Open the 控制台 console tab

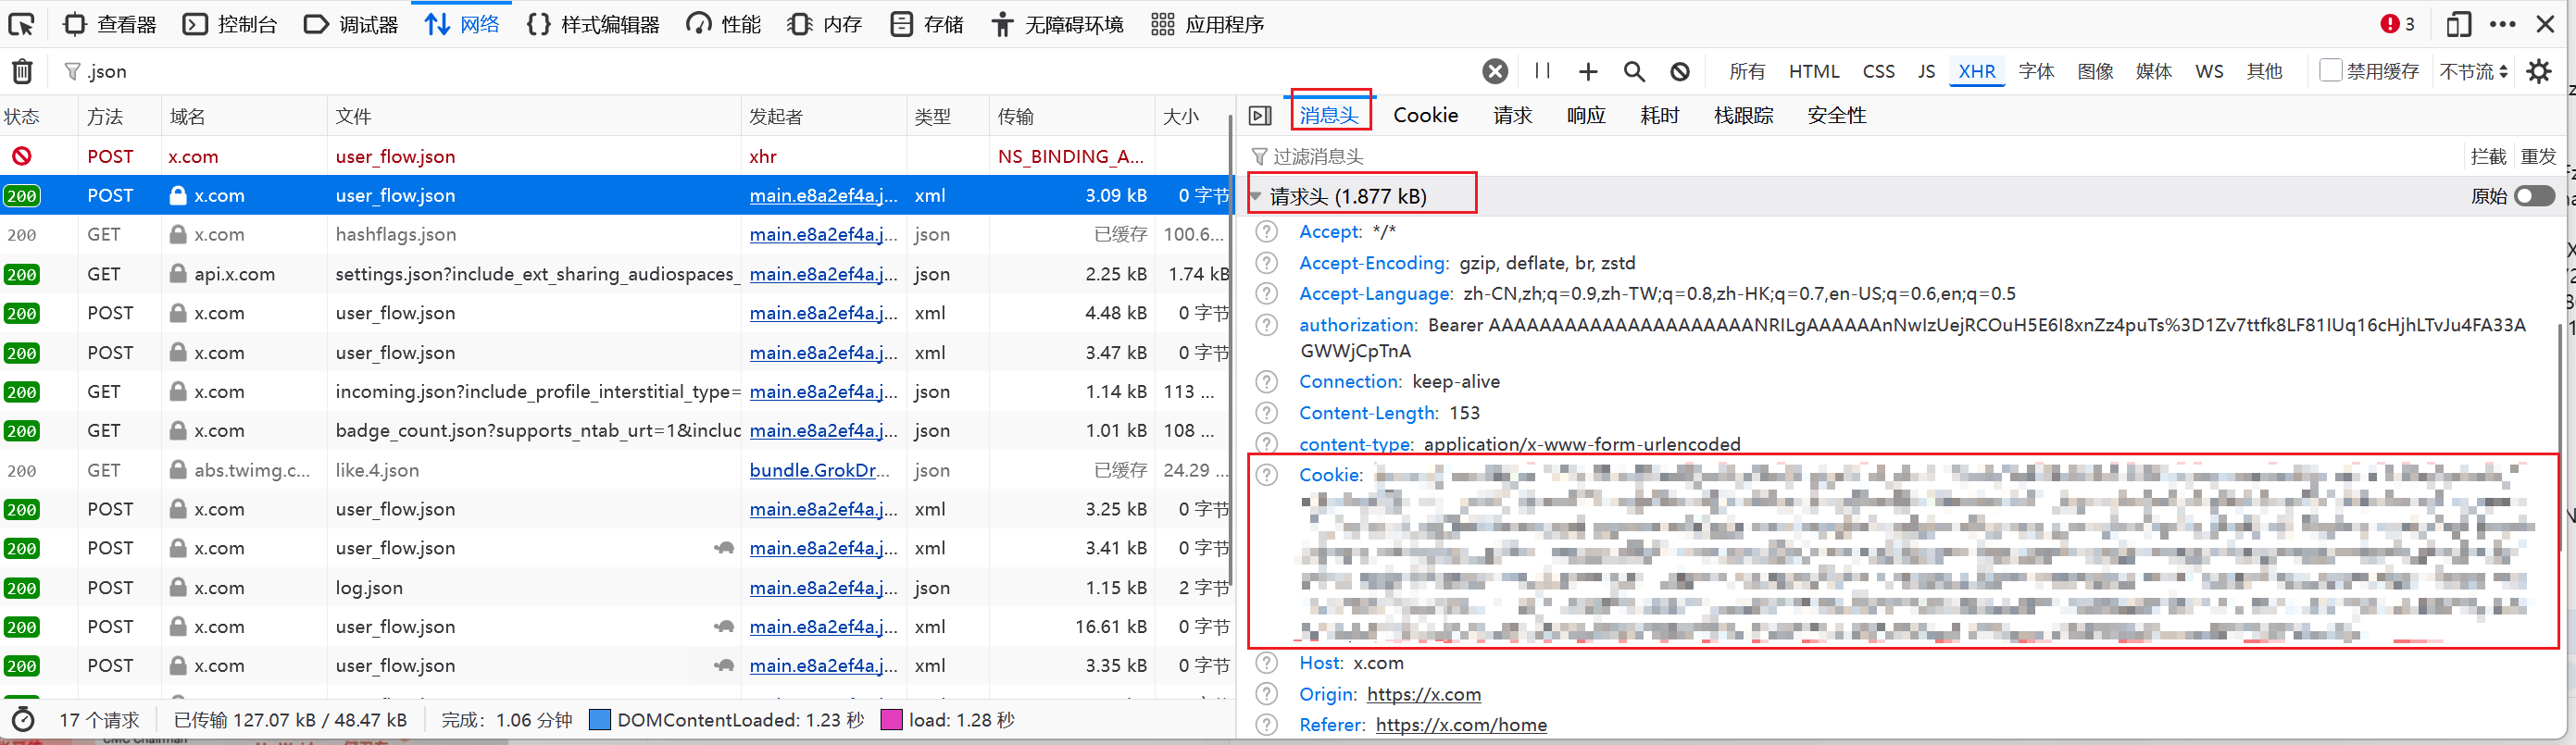(x=230, y=24)
